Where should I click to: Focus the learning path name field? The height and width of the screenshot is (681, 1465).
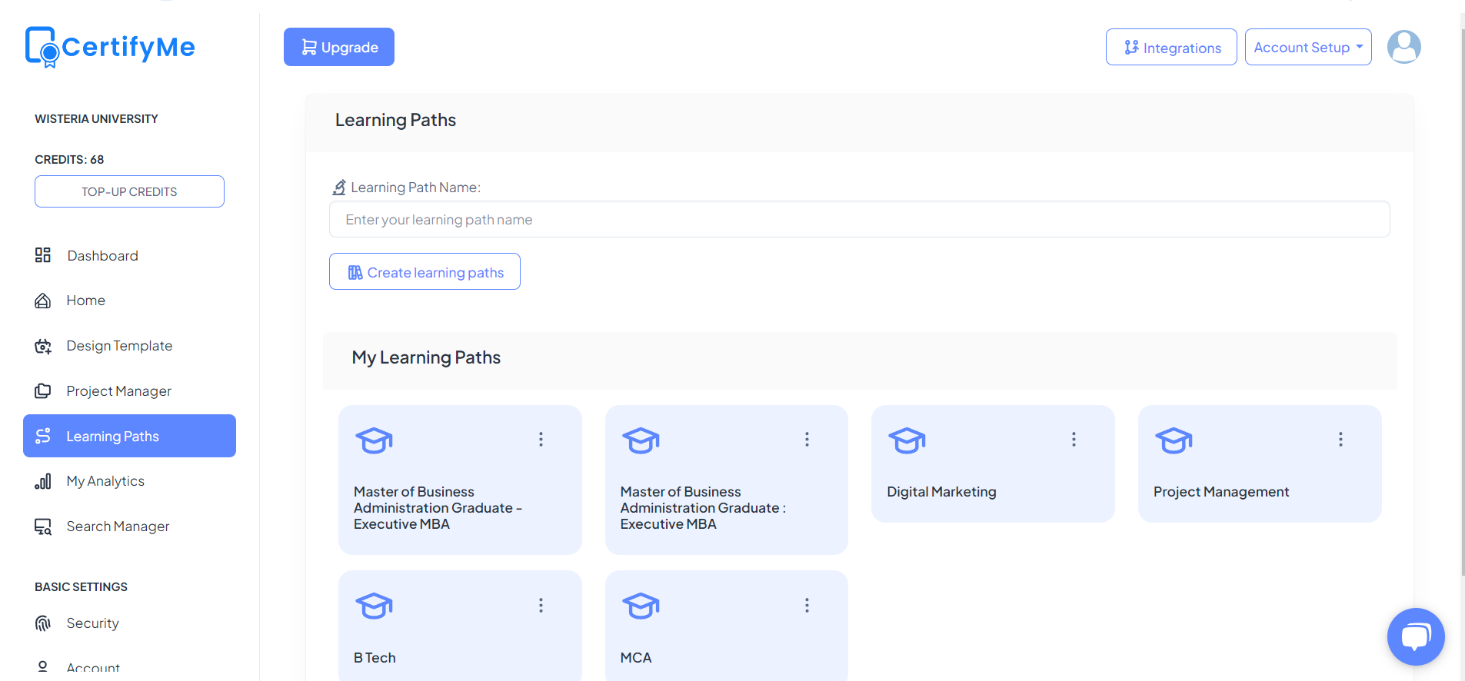pyautogui.click(x=859, y=219)
